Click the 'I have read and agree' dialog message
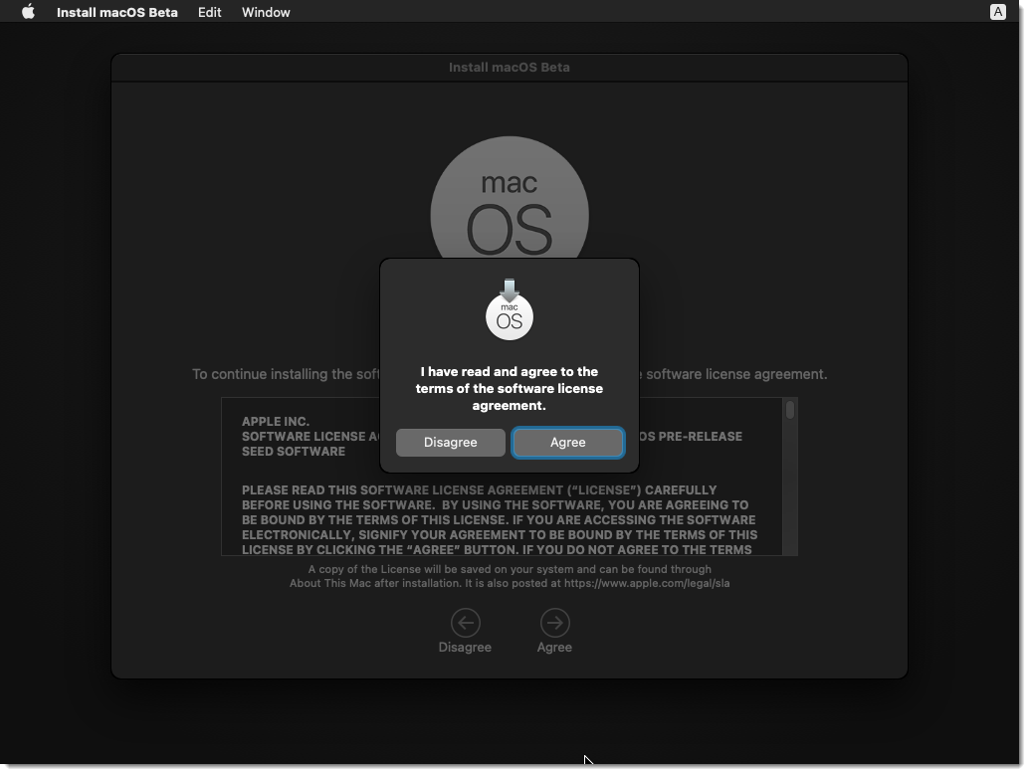 point(510,388)
